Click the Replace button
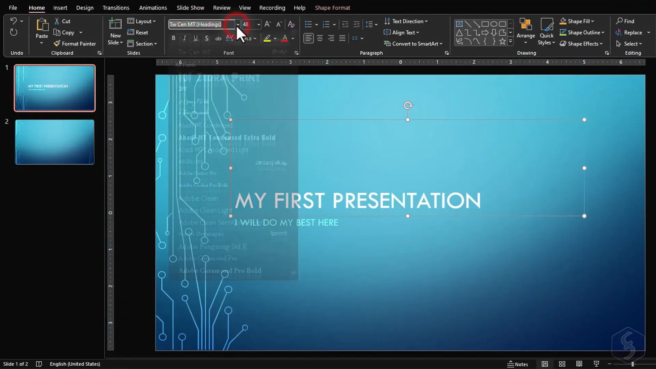 click(629, 32)
